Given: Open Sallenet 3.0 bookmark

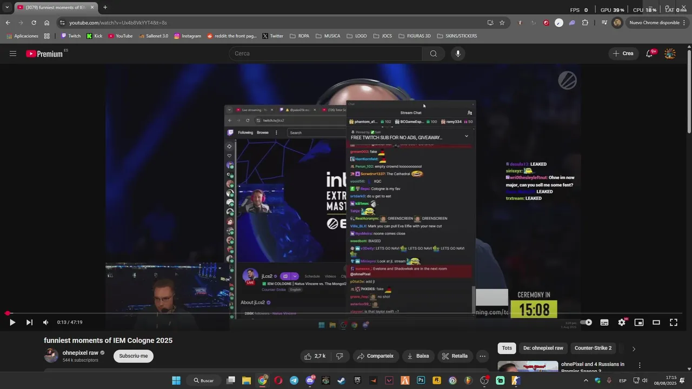Looking at the screenshot, I should pyautogui.click(x=153, y=36).
